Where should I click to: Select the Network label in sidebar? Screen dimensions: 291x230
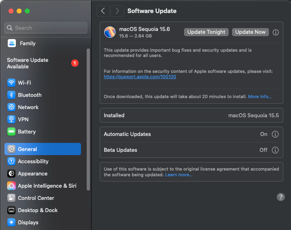point(28,107)
